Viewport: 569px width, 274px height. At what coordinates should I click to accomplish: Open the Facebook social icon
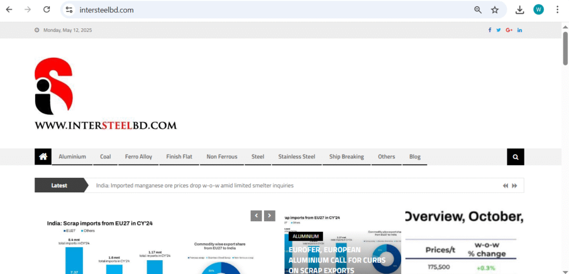coord(490,30)
